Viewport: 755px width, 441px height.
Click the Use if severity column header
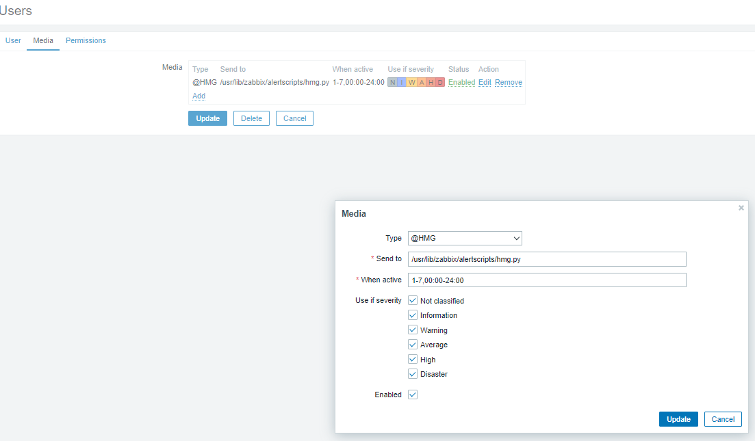tap(411, 69)
